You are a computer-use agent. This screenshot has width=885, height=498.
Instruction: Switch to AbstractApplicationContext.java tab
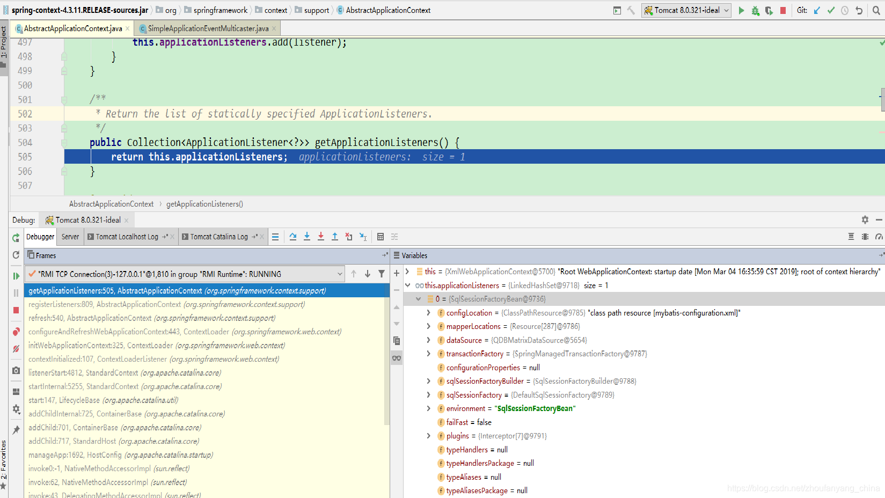pos(72,28)
